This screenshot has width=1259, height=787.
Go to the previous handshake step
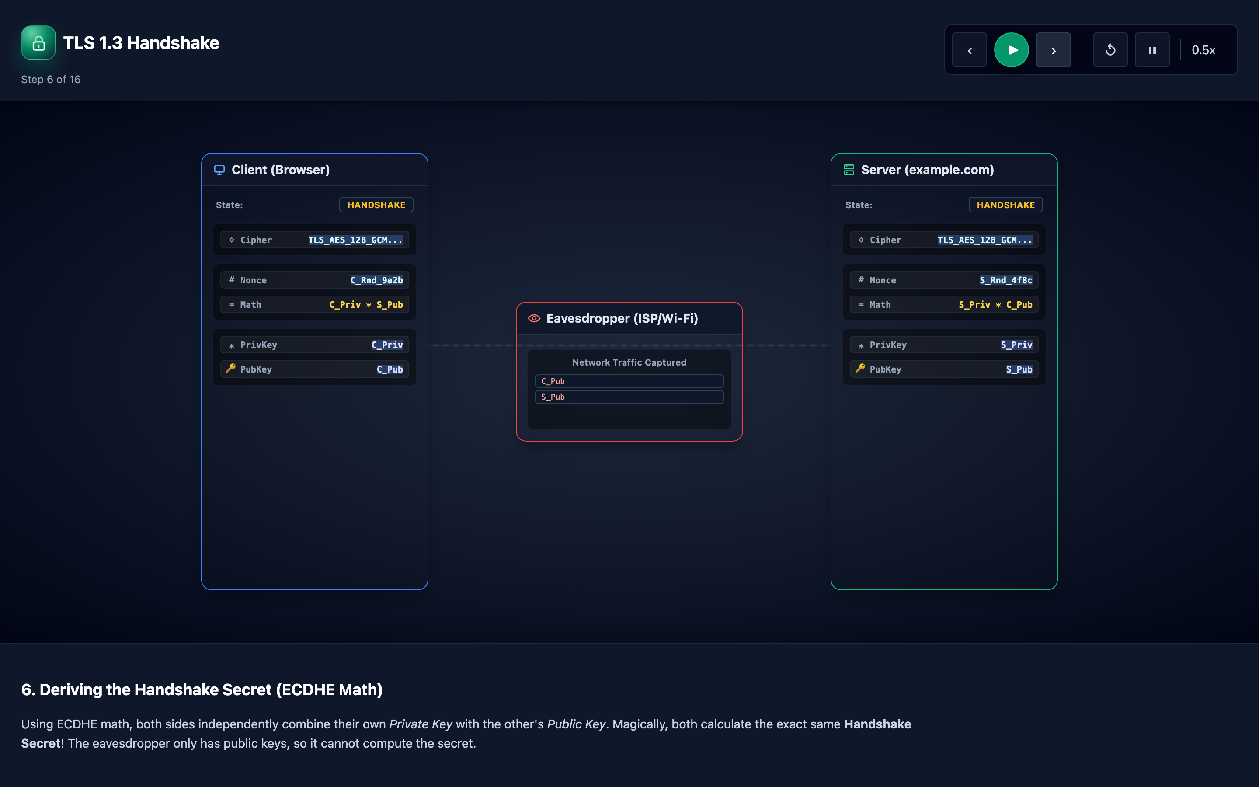tap(969, 50)
